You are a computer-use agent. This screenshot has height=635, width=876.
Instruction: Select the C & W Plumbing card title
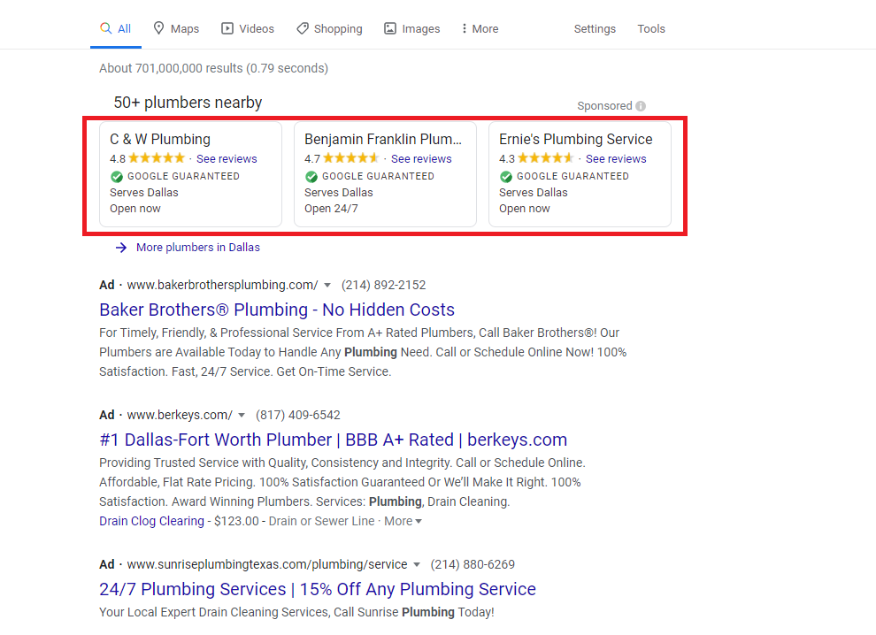pos(160,139)
